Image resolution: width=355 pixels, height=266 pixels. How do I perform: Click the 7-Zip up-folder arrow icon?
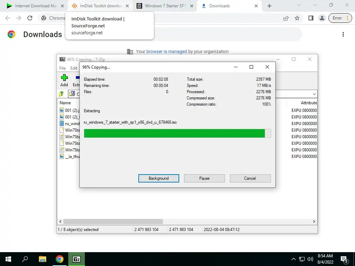pyautogui.click(x=61, y=94)
